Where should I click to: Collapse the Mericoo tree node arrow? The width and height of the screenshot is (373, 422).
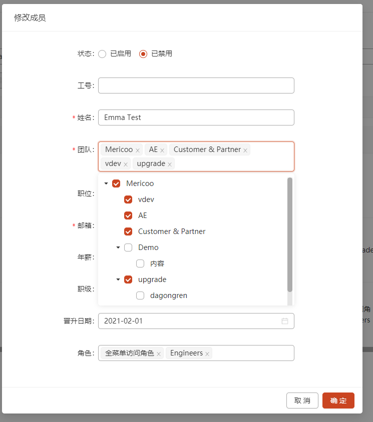[106, 183]
